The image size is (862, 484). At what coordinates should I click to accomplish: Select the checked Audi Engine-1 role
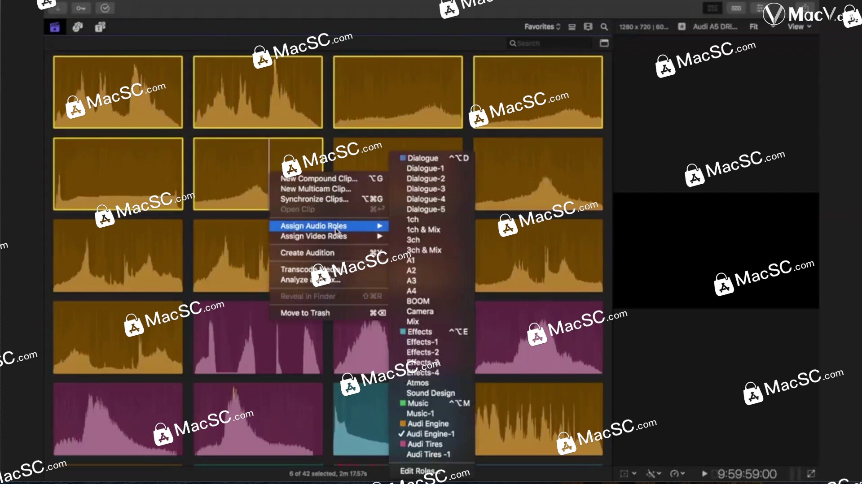pyautogui.click(x=430, y=434)
